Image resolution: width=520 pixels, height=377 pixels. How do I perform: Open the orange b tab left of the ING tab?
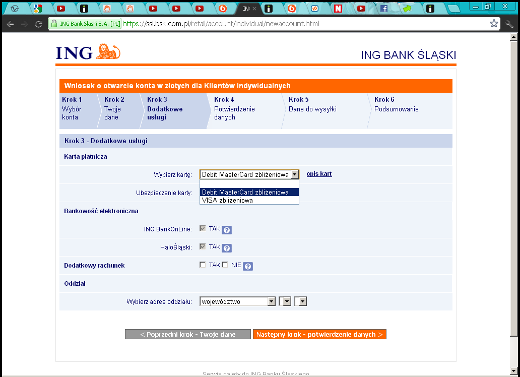(223, 9)
